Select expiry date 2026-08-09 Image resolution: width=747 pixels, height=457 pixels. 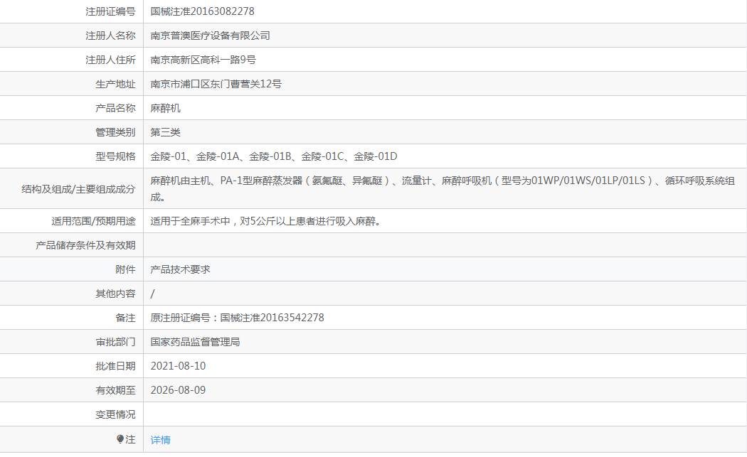[x=178, y=390]
